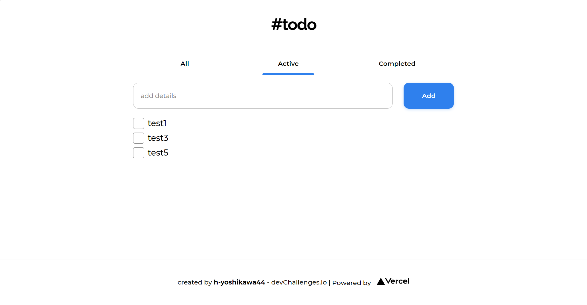Open the h-yoshikawa44 creator link

239,282
